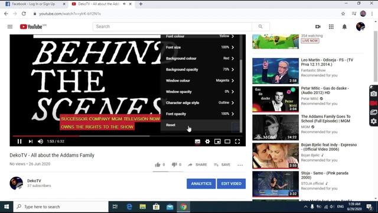Expand the Character edge style option
This screenshot has height=213, width=378.
pos(200,103)
